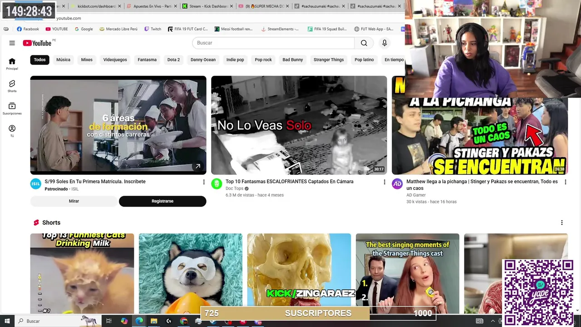
Task: Open Google Chrome from the taskbar
Action: pyautogui.click(x=183, y=321)
